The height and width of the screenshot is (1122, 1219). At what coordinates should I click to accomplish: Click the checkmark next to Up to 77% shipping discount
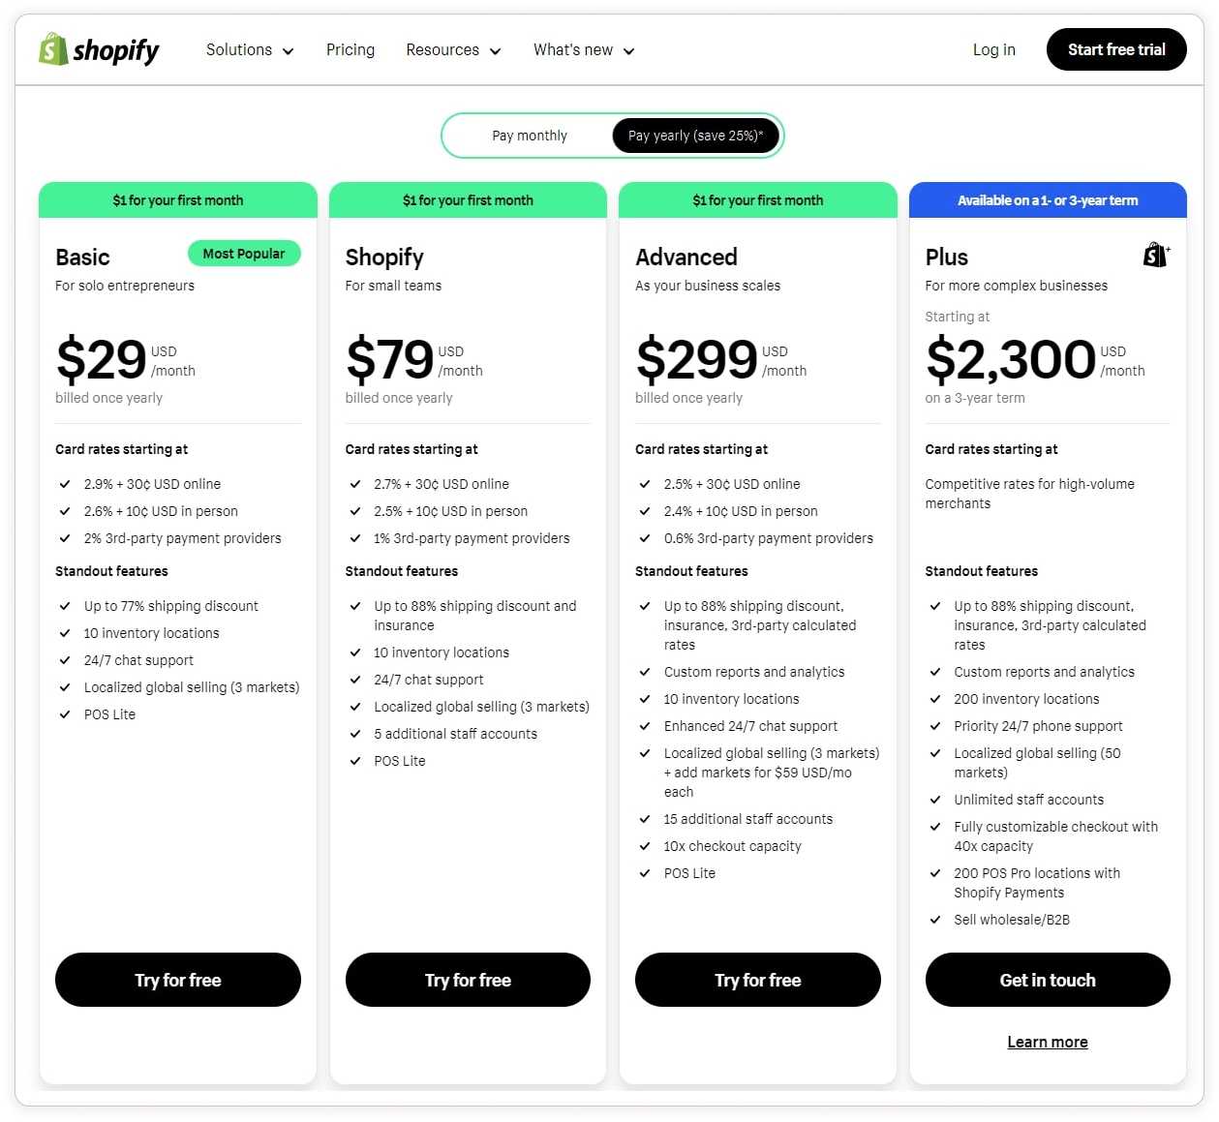pyautogui.click(x=65, y=606)
